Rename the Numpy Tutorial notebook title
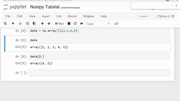This screenshot has height=101, width=180. pyautogui.click(x=45, y=7)
